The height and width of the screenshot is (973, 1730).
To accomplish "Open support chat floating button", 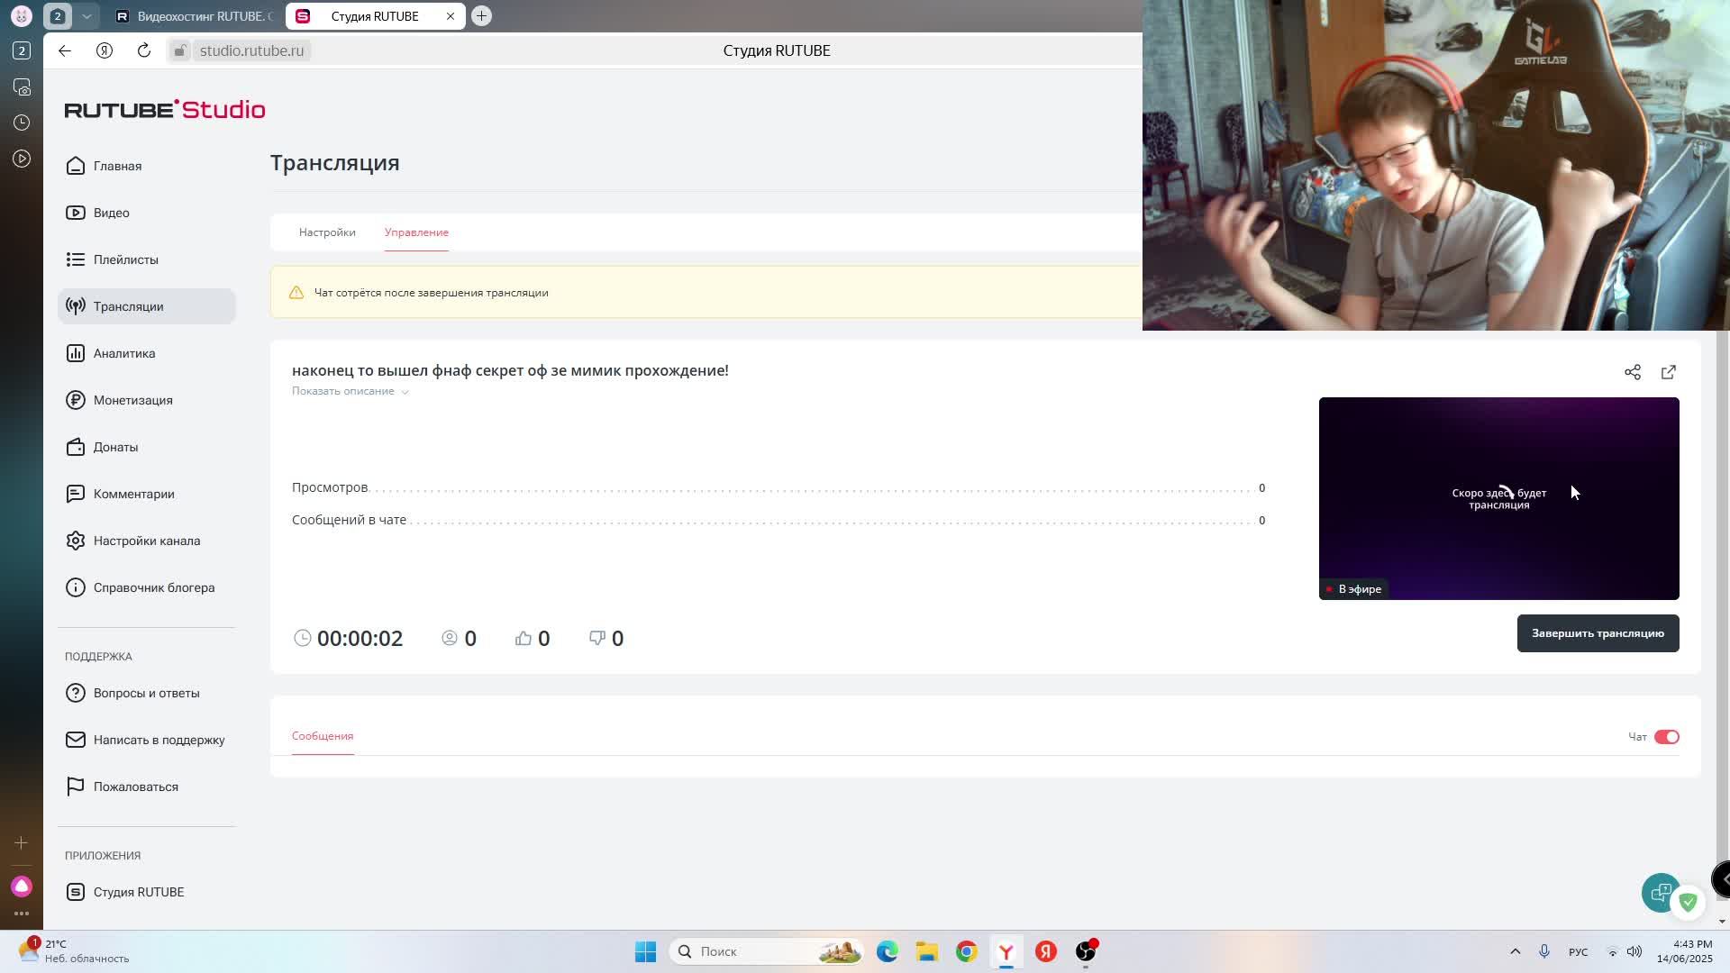I will [1661, 893].
